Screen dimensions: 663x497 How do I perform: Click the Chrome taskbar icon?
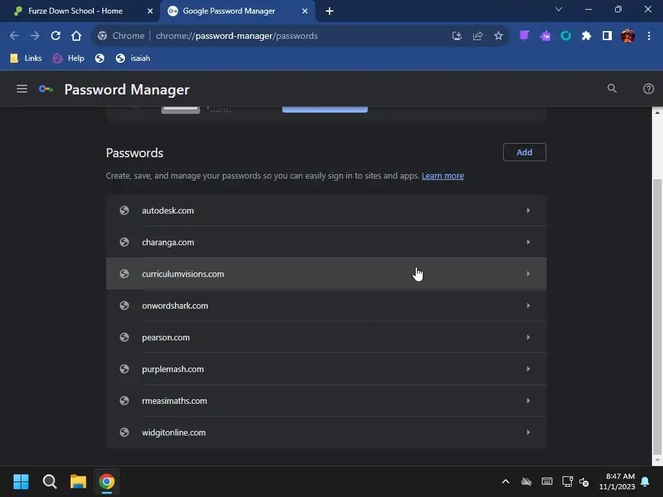[x=107, y=481]
